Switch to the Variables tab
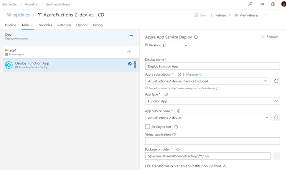This screenshot has width=286, height=170. (45, 25)
